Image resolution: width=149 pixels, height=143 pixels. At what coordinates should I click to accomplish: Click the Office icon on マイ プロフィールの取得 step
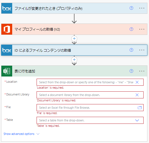7,29
